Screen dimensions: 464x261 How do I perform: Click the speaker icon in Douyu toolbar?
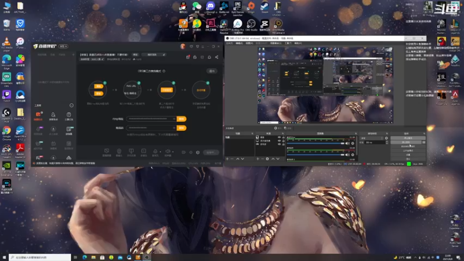(168, 151)
